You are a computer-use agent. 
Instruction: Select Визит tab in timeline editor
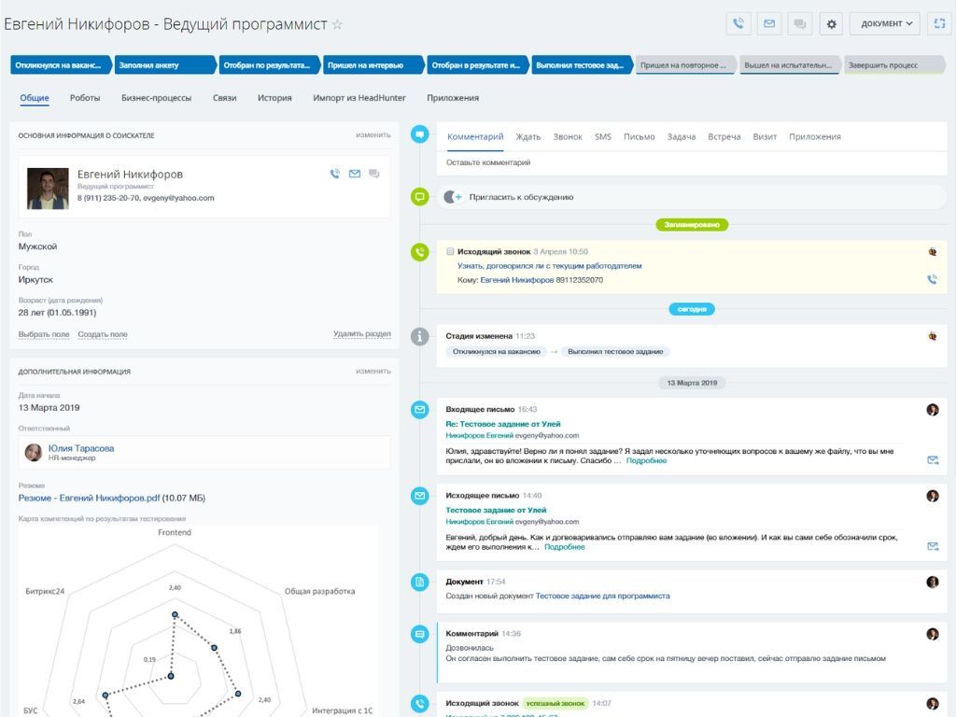(x=765, y=136)
